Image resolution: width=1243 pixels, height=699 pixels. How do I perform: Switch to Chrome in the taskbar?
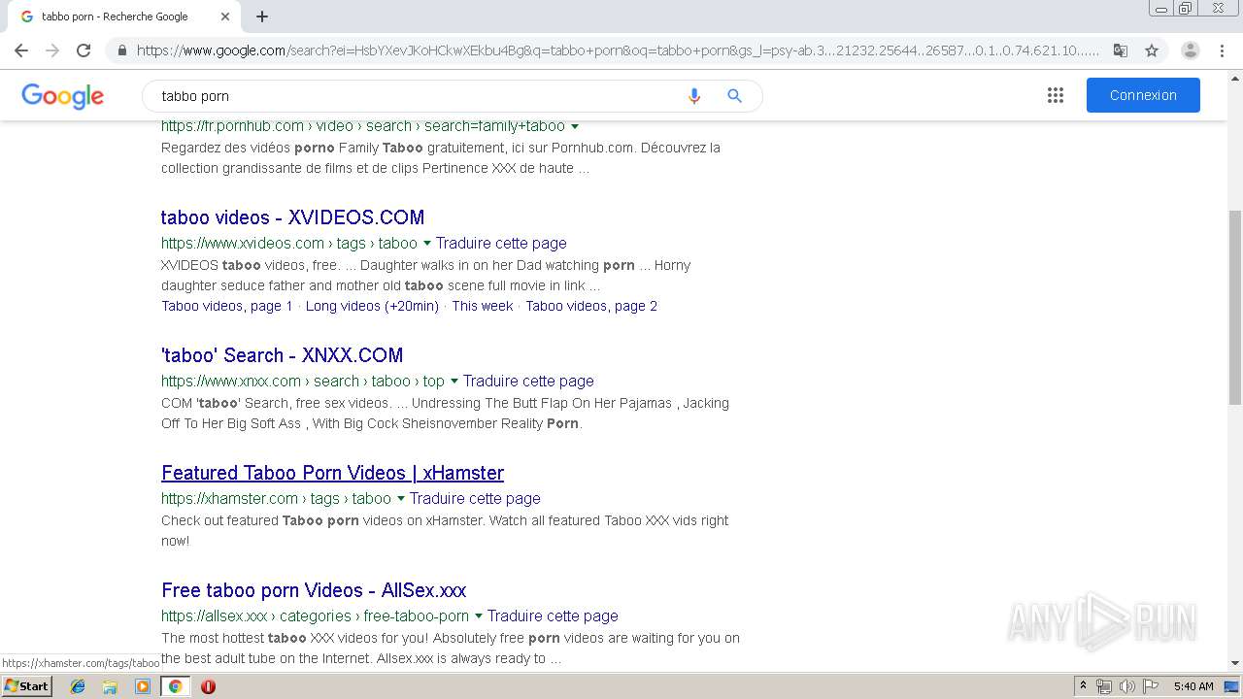pos(175,686)
